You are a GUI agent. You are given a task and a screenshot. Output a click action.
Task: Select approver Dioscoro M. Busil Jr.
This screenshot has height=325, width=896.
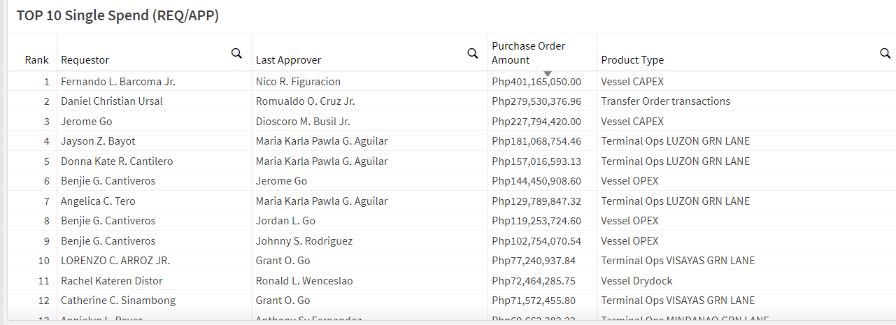pyautogui.click(x=303, y=122)
